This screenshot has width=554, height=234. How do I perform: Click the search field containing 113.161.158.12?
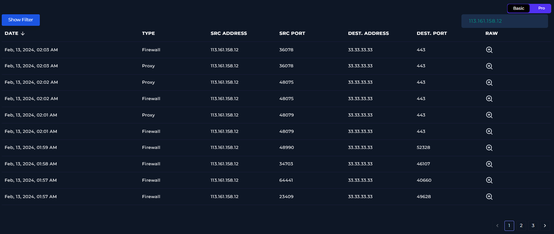point(504,21)
